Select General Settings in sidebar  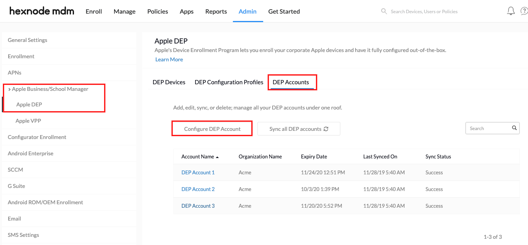tap(69, 40)
